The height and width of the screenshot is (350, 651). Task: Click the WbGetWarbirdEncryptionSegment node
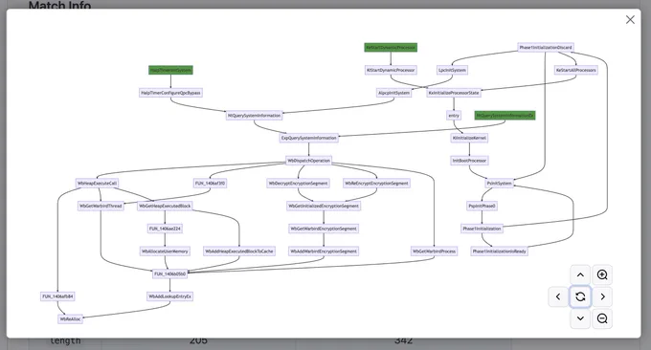(x=324, y=229)
